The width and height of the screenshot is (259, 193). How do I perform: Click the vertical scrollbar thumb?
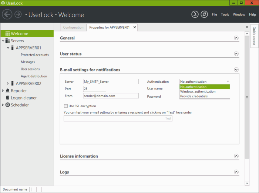[x=247, y=97]
